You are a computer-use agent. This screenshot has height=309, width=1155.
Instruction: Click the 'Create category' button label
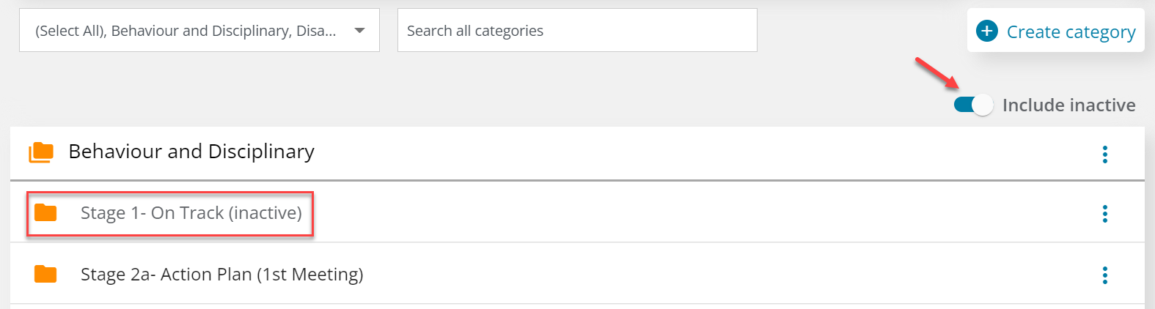[1071, 31]
